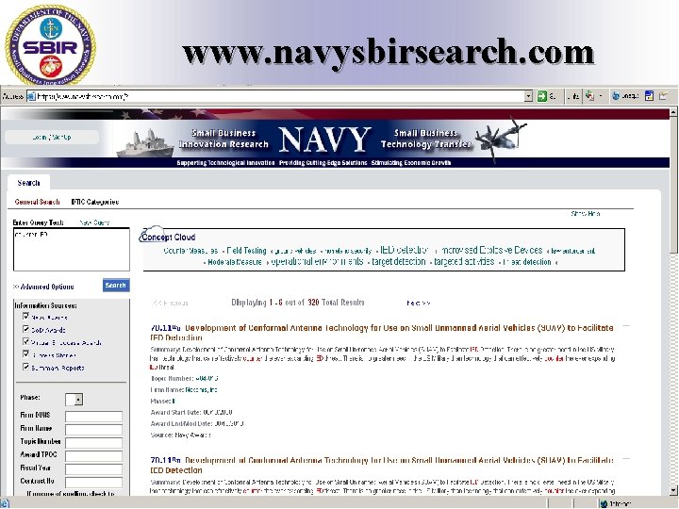Collapse the second search result with its dash

pyautogui.click(x=626, y=458)
